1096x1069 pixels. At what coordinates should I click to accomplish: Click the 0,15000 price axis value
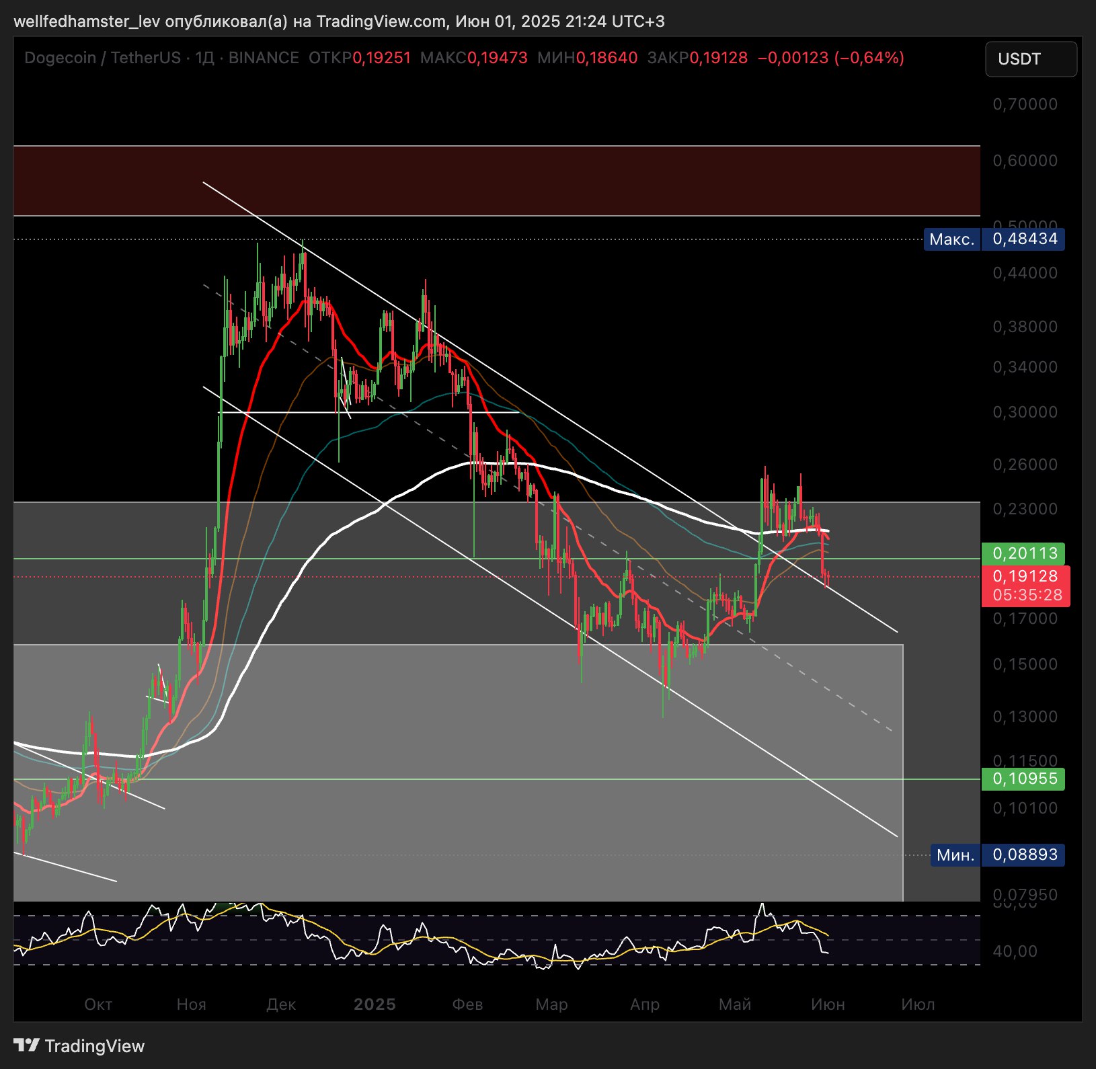pyautogui.click(x=1025, y=664)
